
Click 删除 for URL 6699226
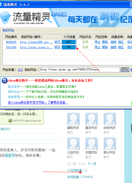(x=105, y=42)
